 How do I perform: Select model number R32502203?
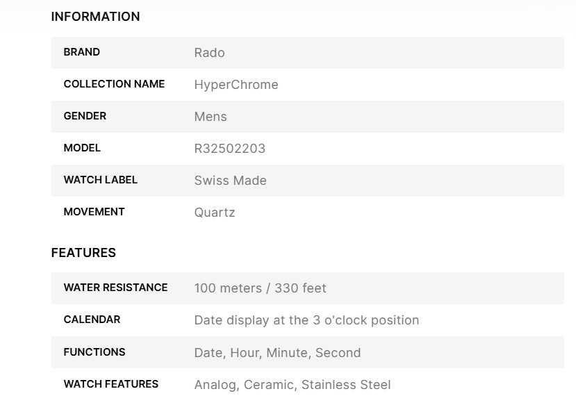(229, 149)
